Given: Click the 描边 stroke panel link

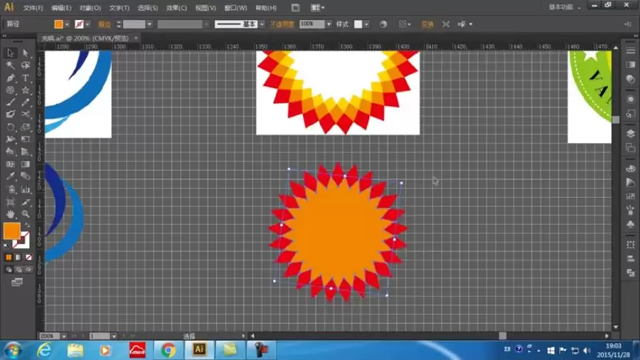Looking at the screenshot, I should (104, 24).
